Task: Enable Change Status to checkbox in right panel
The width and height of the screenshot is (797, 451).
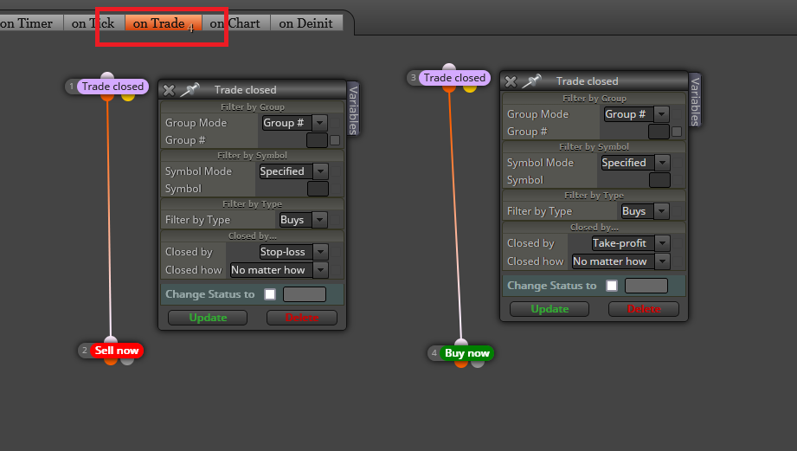Action: point(612,286)
